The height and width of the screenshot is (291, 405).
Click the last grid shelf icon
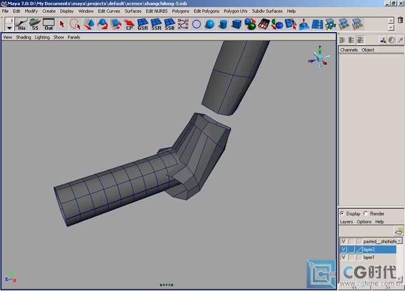358,24
